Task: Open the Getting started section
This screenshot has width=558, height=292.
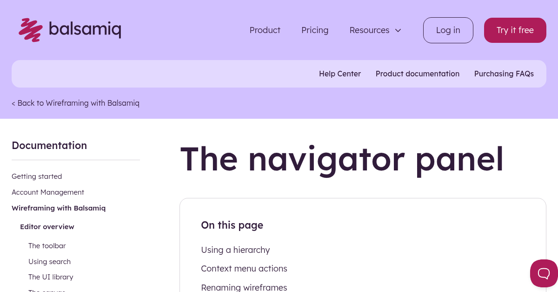Action: pos(37,176)
